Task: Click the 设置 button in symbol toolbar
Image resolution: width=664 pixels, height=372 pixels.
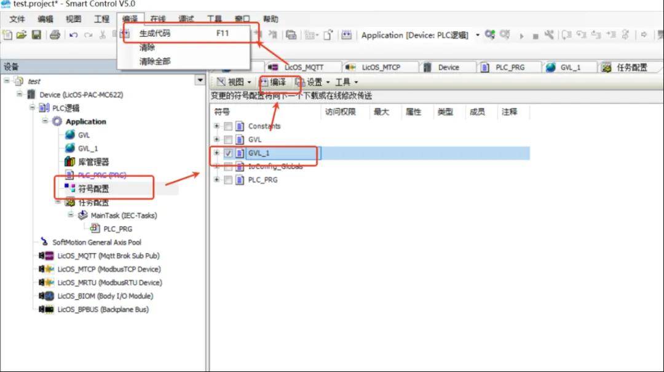Action: pyautogui.click(x=314, y=82)
